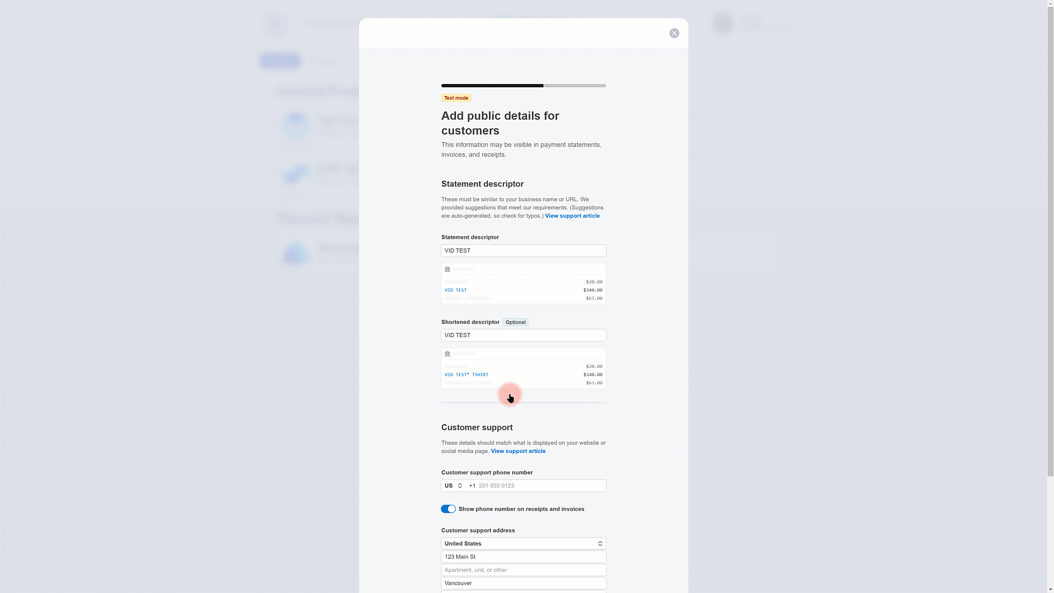
Task: Close the public details dialog
Action: click(x=674, y=33)
